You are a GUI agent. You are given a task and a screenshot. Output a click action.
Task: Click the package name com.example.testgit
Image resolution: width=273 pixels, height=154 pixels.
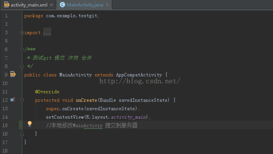[x=72, y=16]
